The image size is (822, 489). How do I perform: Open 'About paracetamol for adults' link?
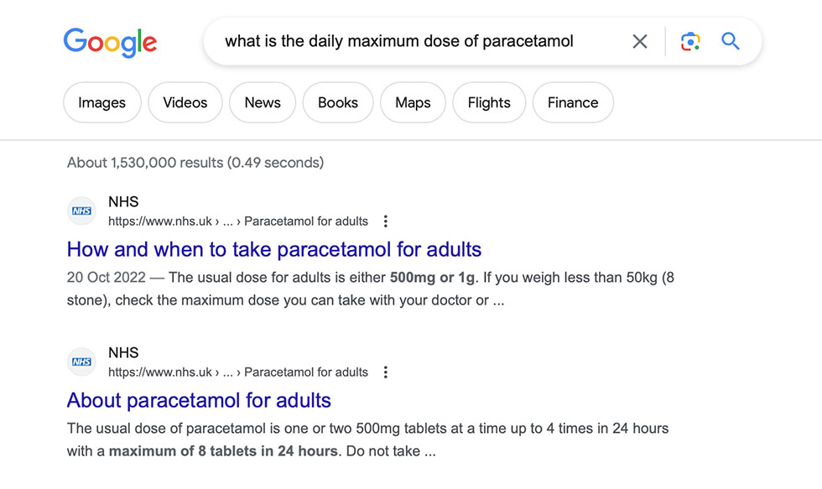pos(200,400)
